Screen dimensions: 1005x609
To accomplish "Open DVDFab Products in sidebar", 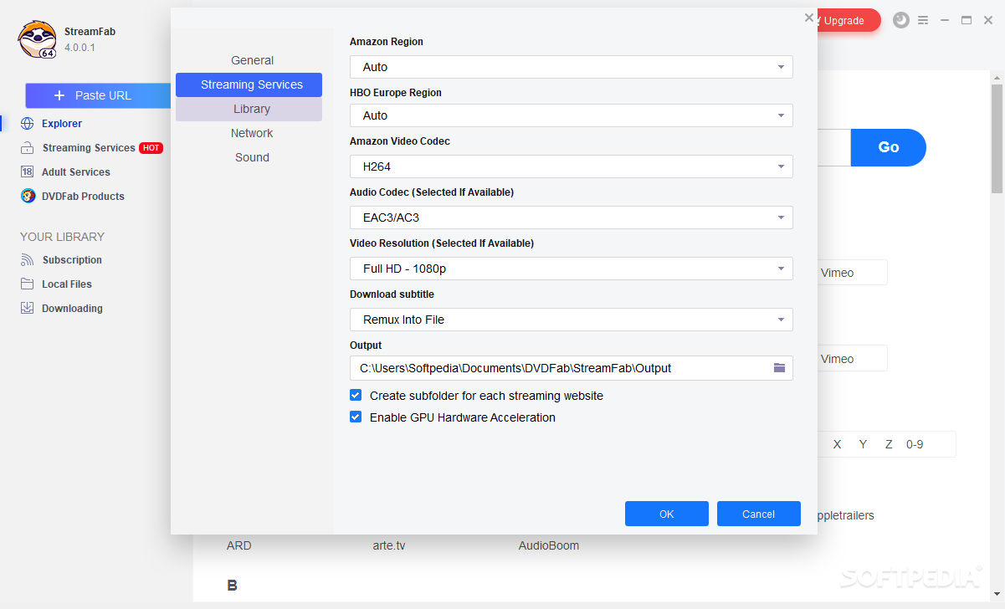I will pyautogui.click(x=72, y=197).
